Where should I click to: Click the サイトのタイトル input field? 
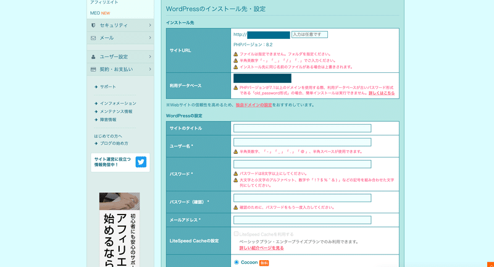302,129
